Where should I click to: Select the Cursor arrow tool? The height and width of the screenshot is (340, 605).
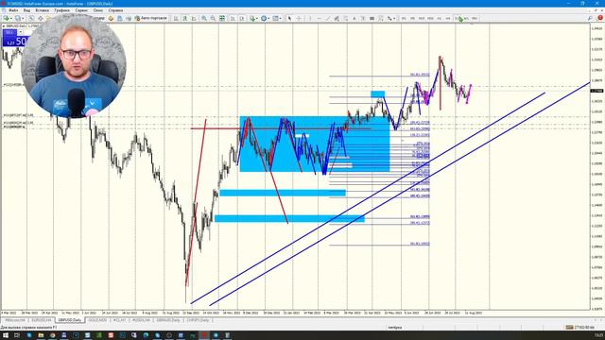pos(289,18)
